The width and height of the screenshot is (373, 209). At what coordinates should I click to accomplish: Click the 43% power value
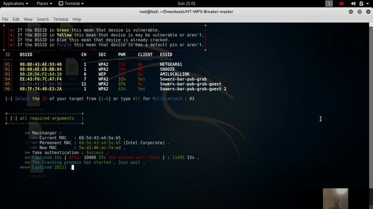122,89
